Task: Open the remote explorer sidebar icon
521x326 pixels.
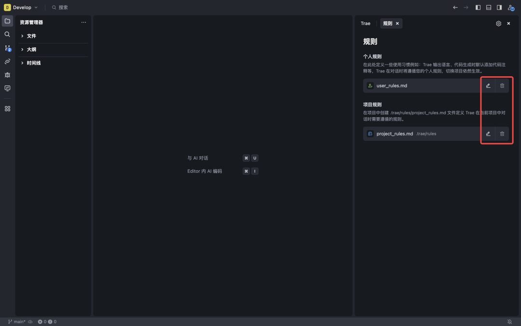Action: 7,61
